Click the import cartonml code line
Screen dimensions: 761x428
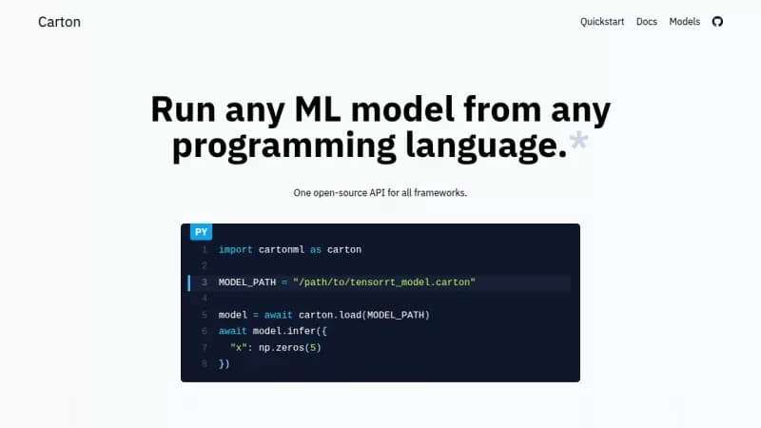pyautogui.click(x=289, y=249)
